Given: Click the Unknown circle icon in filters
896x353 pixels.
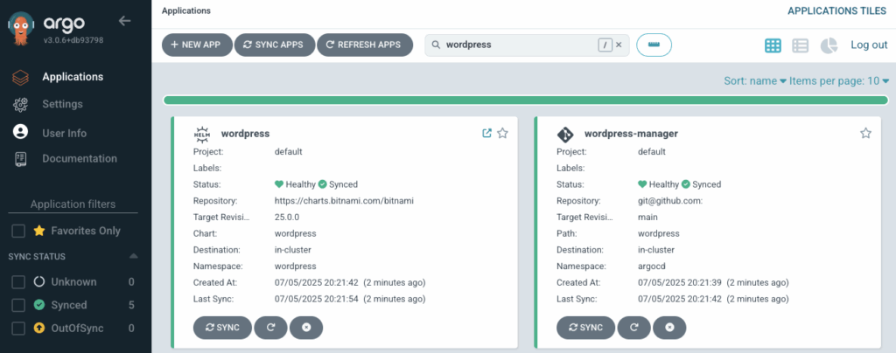Looking at the screenshot, I should tap(39, 282).
